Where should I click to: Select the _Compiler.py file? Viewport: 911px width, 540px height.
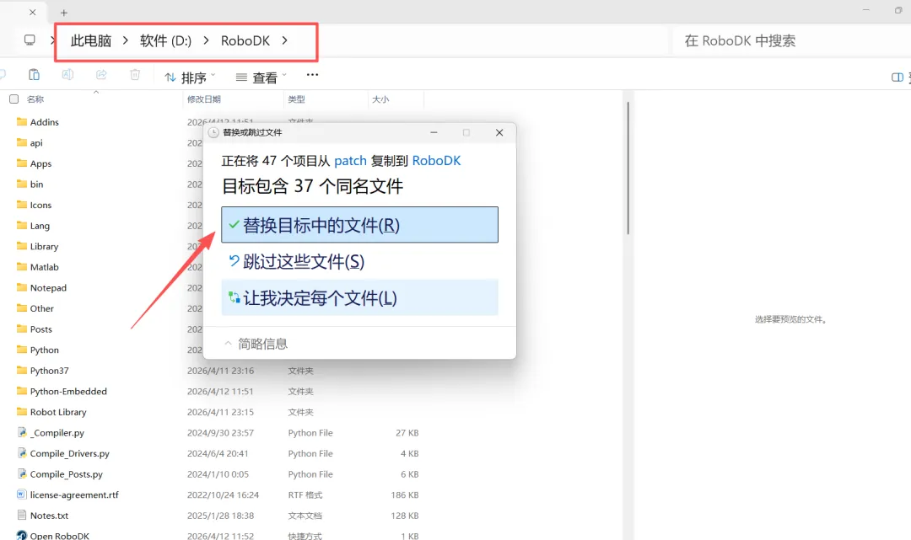pos(57,433)
